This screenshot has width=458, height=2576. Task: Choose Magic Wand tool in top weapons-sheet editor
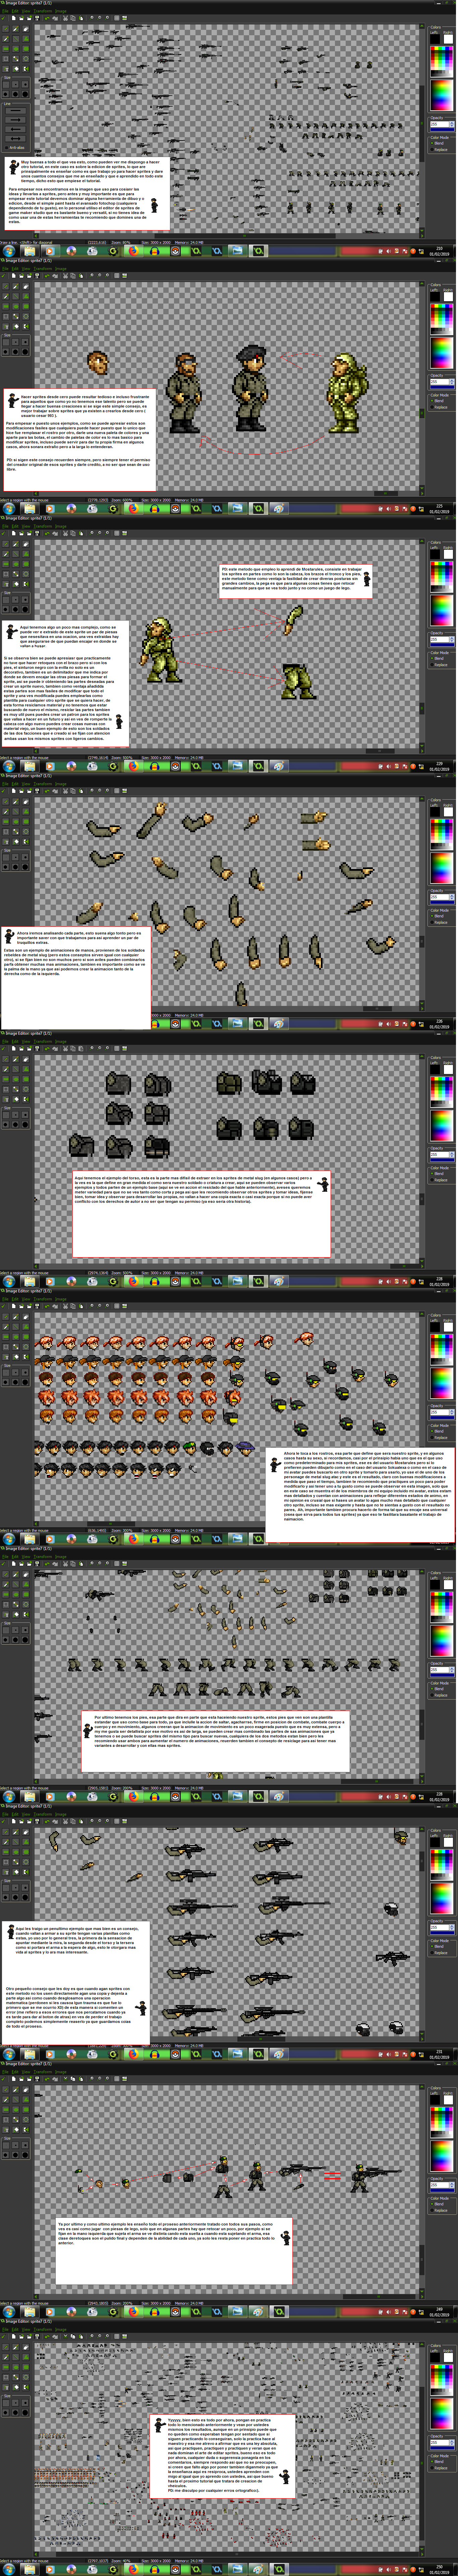click(x=16, y=59)
